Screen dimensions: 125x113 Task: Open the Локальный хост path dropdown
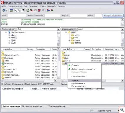coord(58,29)
